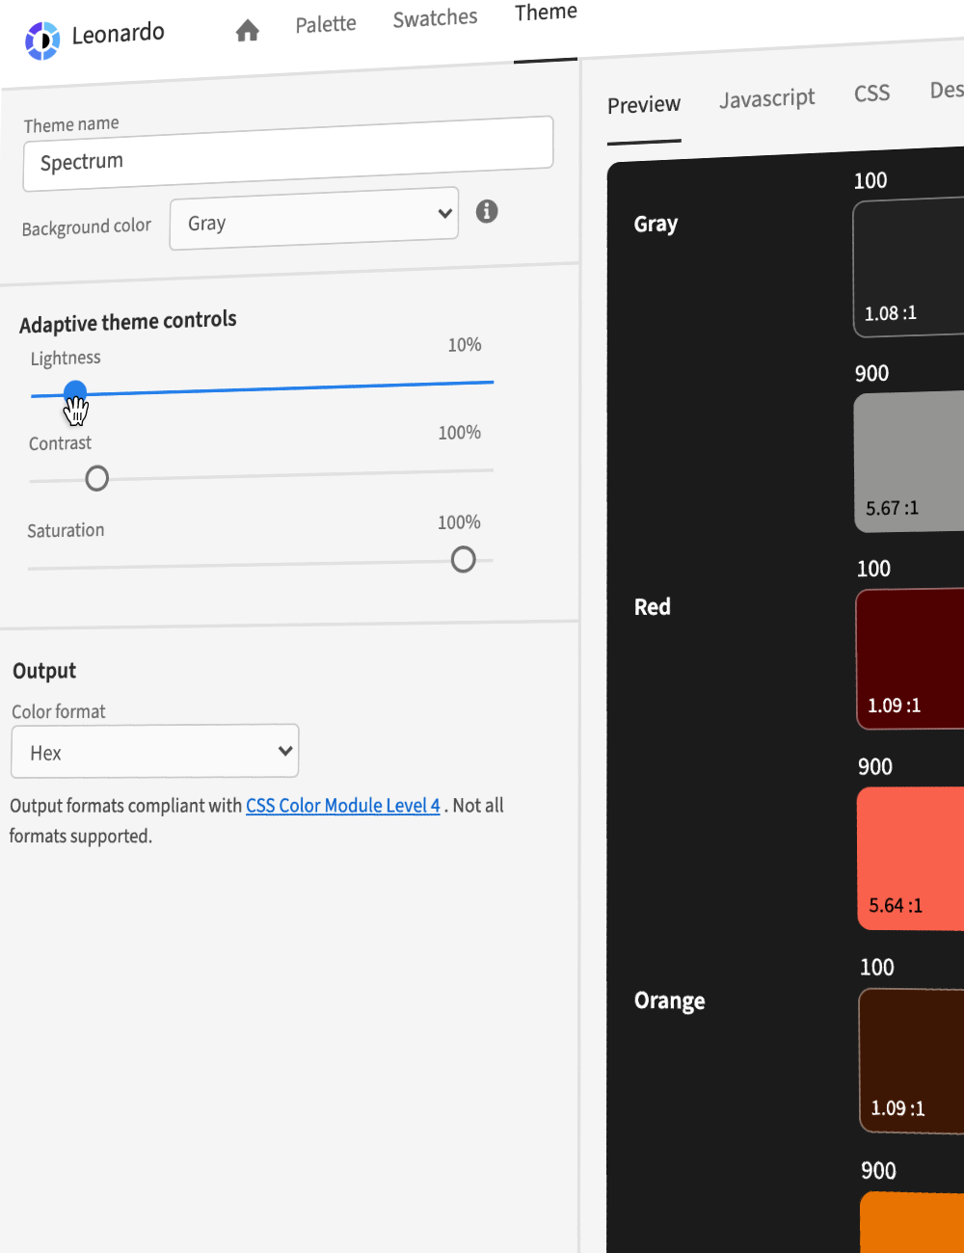Open the CSS Color Module Level 4 link
The width and height of the screenshot is (964, 1253).
point(343,806)
